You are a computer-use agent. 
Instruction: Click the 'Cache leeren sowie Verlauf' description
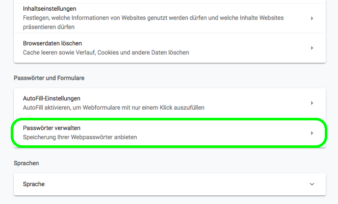pos(106,53)
